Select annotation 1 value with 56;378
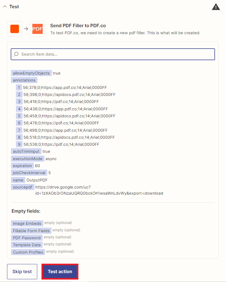The width and height of the screenshot is (226, 282). [65, 88]
